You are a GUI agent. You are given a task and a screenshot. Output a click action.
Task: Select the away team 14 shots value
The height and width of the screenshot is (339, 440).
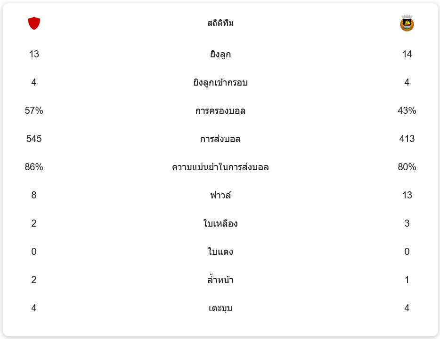click(407, 54)
